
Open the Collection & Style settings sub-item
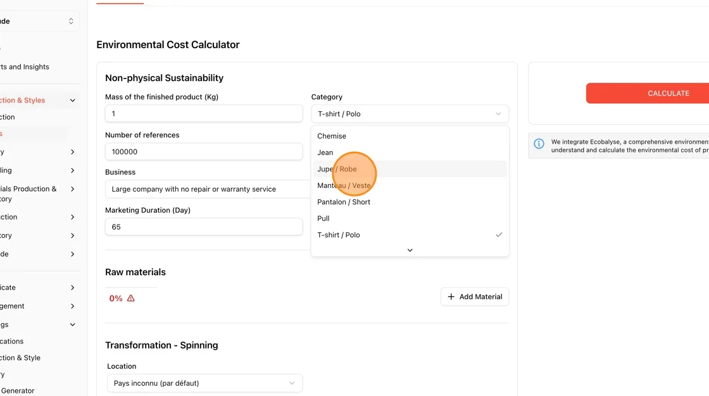[x=20, y=357]
